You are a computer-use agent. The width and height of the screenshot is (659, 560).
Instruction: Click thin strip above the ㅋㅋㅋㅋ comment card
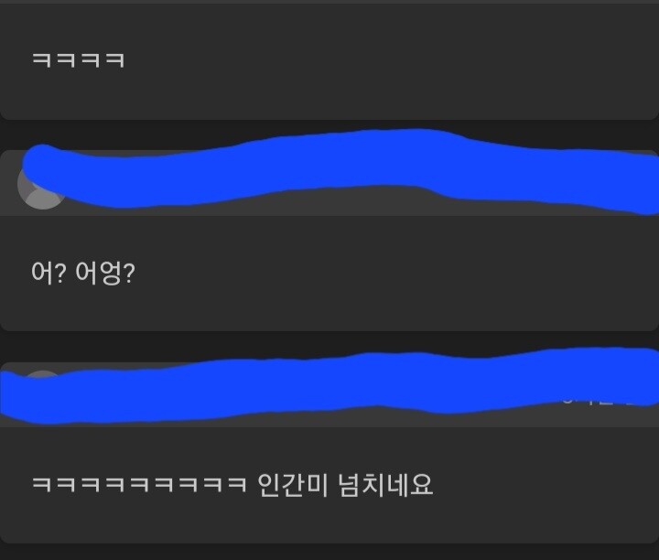point(329,2)
